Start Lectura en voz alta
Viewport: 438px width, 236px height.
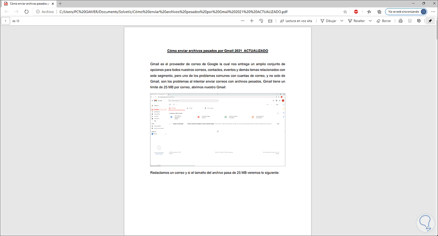coord(296,21)
